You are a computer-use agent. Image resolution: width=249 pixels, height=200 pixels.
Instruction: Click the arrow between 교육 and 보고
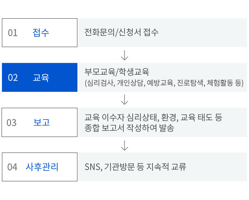coord(124,100)
